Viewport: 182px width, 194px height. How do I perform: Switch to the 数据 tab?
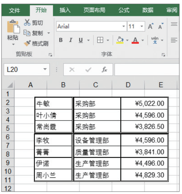[148, 10]
